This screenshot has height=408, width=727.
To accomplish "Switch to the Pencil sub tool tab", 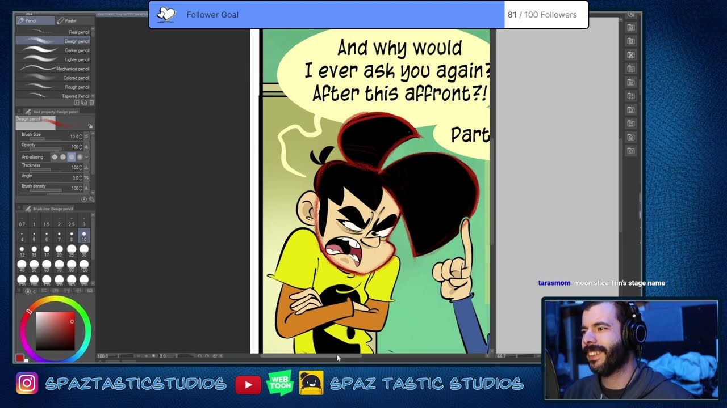I will click(35, 20).
